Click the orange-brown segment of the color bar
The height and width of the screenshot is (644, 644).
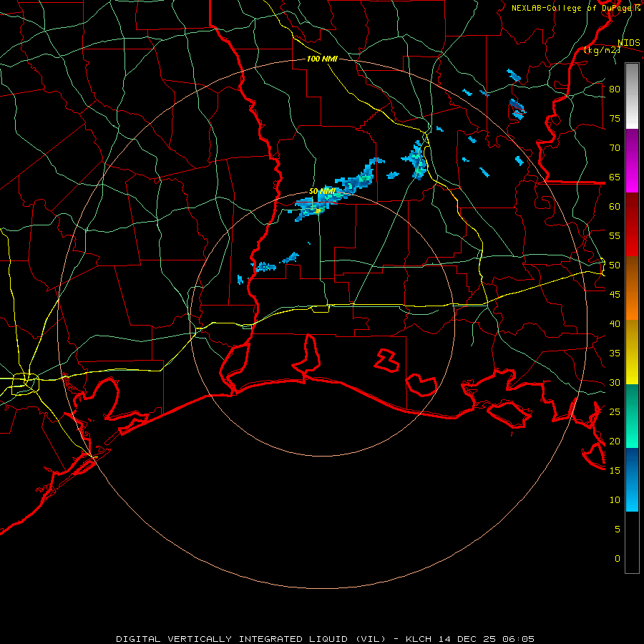point(632,288)
